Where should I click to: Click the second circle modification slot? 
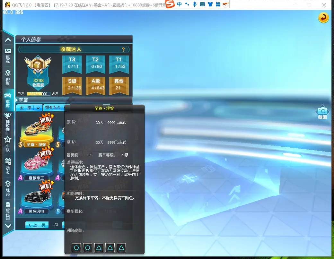click(x=88, y=247)
